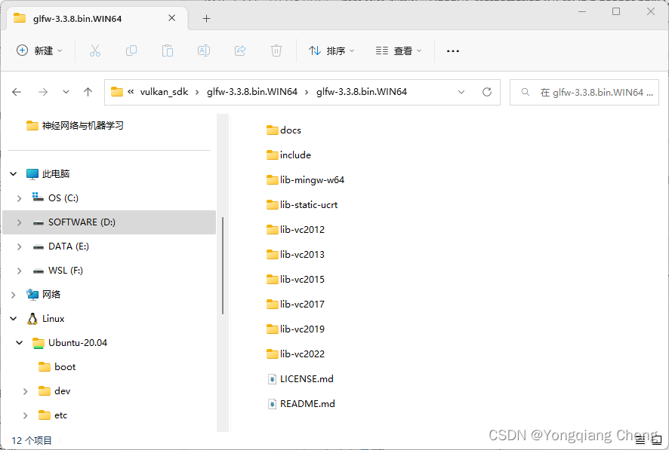Screen dimensions: 669x450
Task: Select OS (C:) drive in sidebar
Action: [55, 198]
